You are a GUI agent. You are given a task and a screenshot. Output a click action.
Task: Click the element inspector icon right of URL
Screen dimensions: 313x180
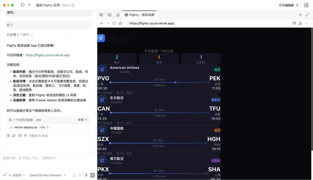click(x=294, y=23)
